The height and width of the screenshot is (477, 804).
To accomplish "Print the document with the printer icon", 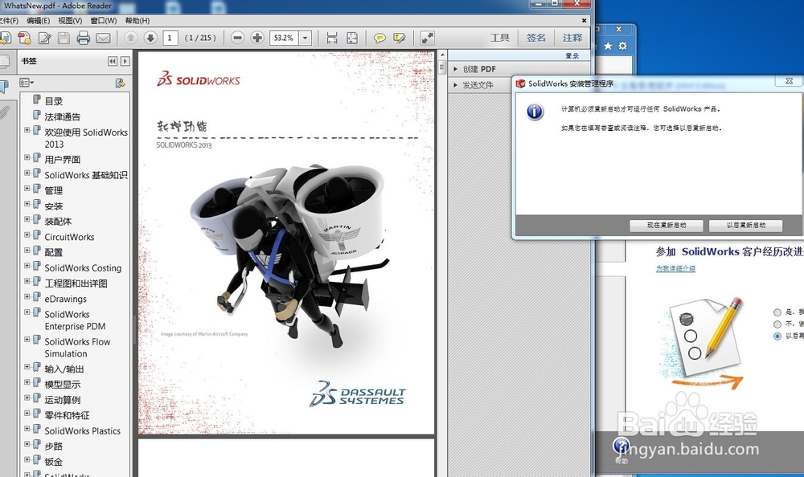I will [x=83, y=38].
